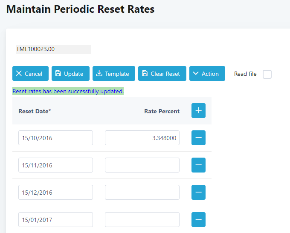The width and height of the screenshot is (290, 233).
Task: Delete the 15/12/2016 row using minus
Action: tap(198, 193)
